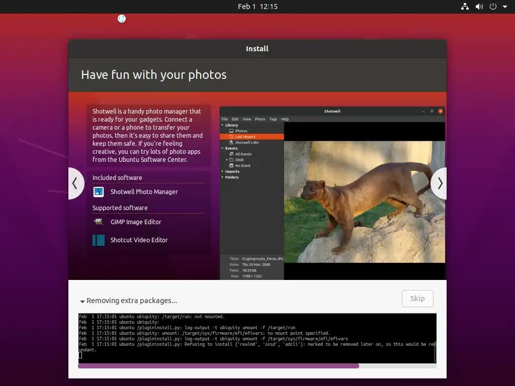Click the Have fun with your photos heading

point(154,75)
